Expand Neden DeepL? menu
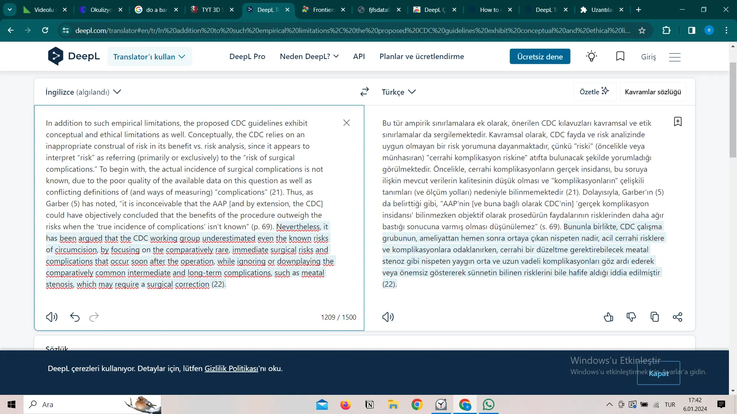This screenshot has height=414, width=737. [x=309, y=56]
